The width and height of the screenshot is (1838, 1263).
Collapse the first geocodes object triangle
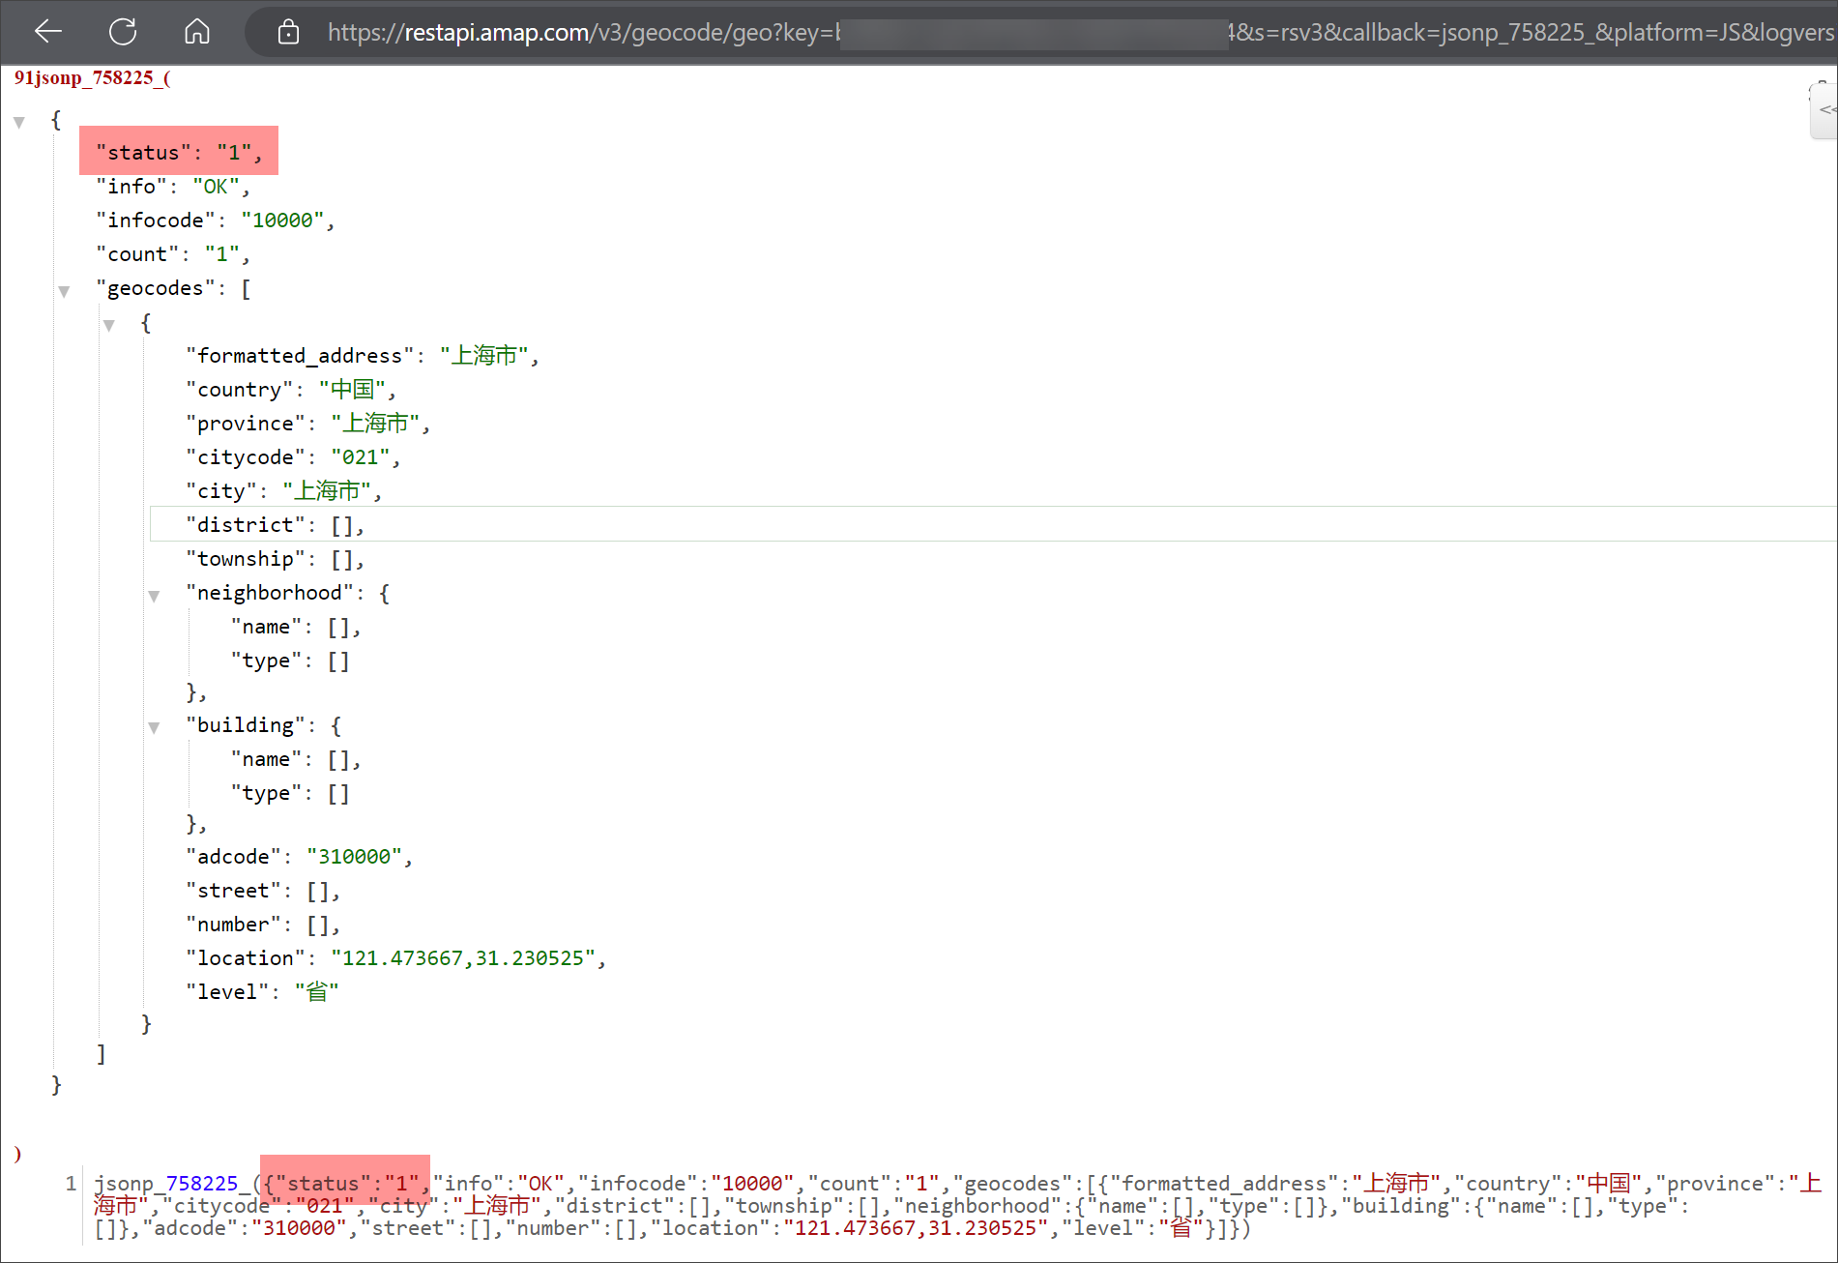coord(109,325)
